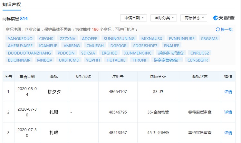The width and height of the screenshot is (241, 143).
Task: Click the 拼多多营销推广 trademark tag
Action: pos(168,60)
